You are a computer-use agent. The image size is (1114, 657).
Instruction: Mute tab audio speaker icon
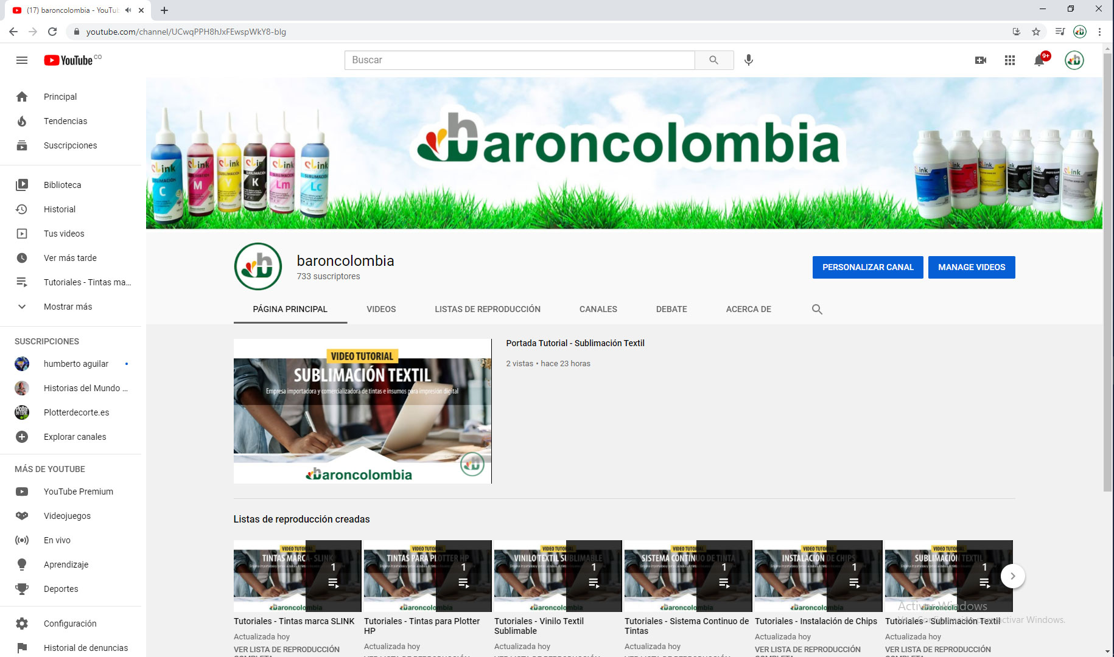point(128,10)
